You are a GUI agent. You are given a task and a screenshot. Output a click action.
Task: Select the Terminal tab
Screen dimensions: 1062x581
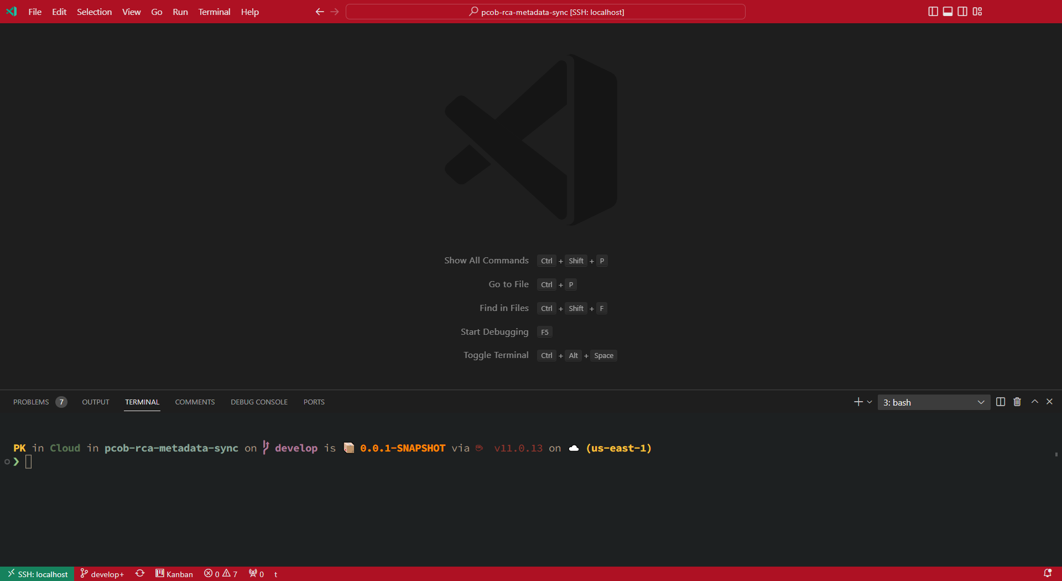142,402
